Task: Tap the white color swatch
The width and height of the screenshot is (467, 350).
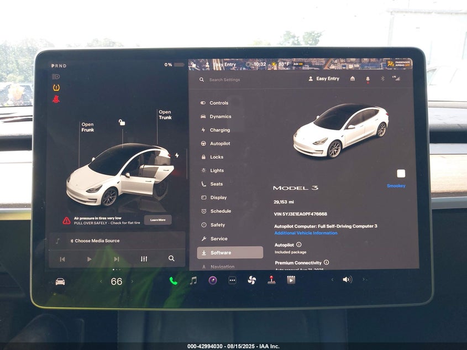Action: (x=401, y=174)
